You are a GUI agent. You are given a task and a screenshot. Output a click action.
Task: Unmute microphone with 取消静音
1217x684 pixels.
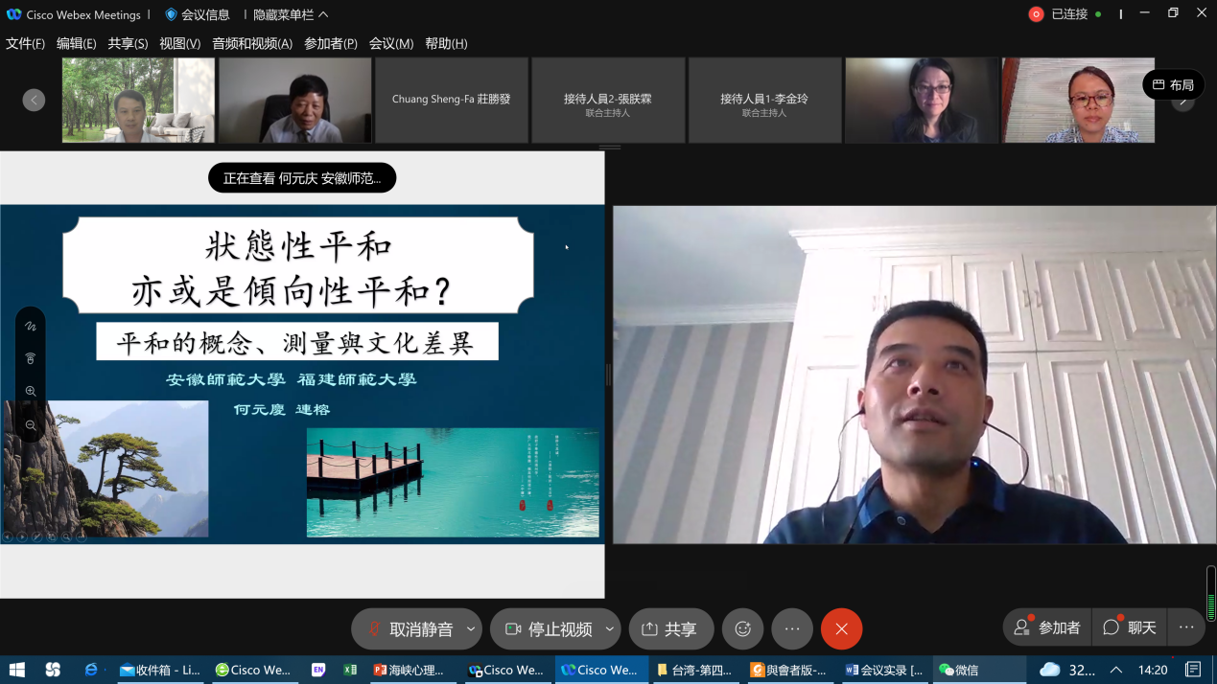(410, 629)
